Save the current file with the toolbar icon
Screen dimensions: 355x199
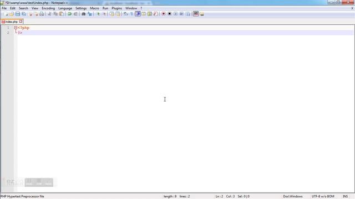coord(18,14)
